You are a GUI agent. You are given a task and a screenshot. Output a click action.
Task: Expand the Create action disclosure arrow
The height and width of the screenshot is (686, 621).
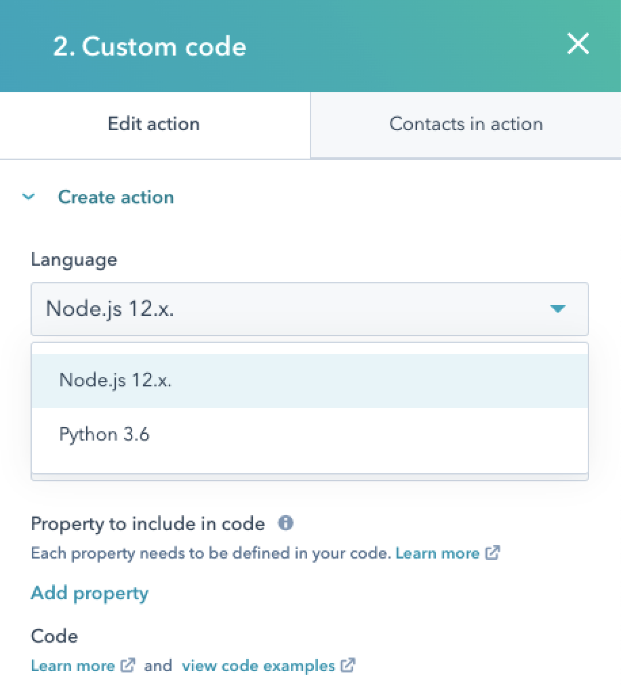coord(28,197)
